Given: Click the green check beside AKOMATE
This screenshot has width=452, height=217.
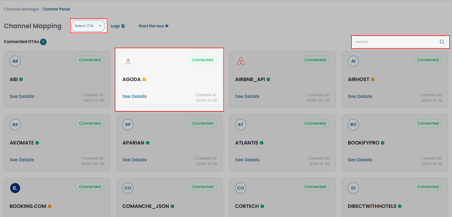Looking at the screenshot, I should [x=37, y=143].
